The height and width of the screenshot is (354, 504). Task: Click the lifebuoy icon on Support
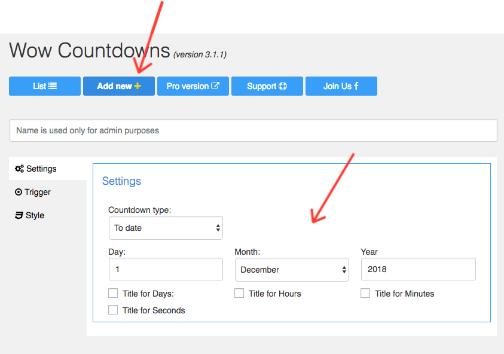click(x=283, y=86)
